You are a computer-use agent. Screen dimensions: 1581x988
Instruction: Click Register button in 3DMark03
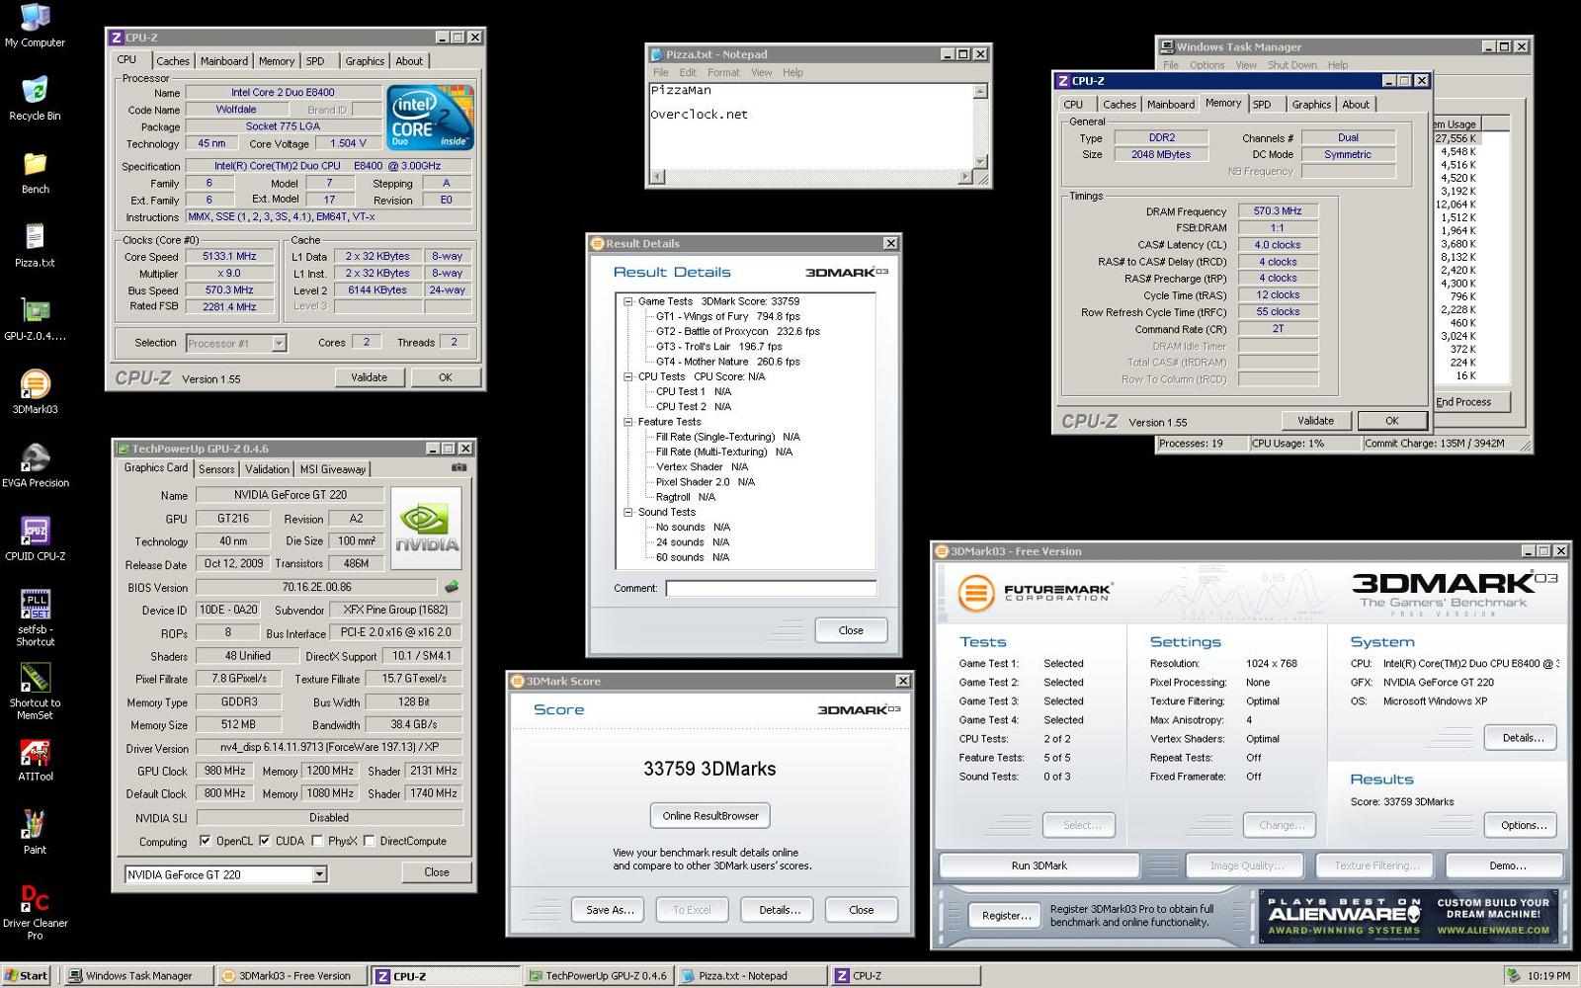pos(1006,916)
